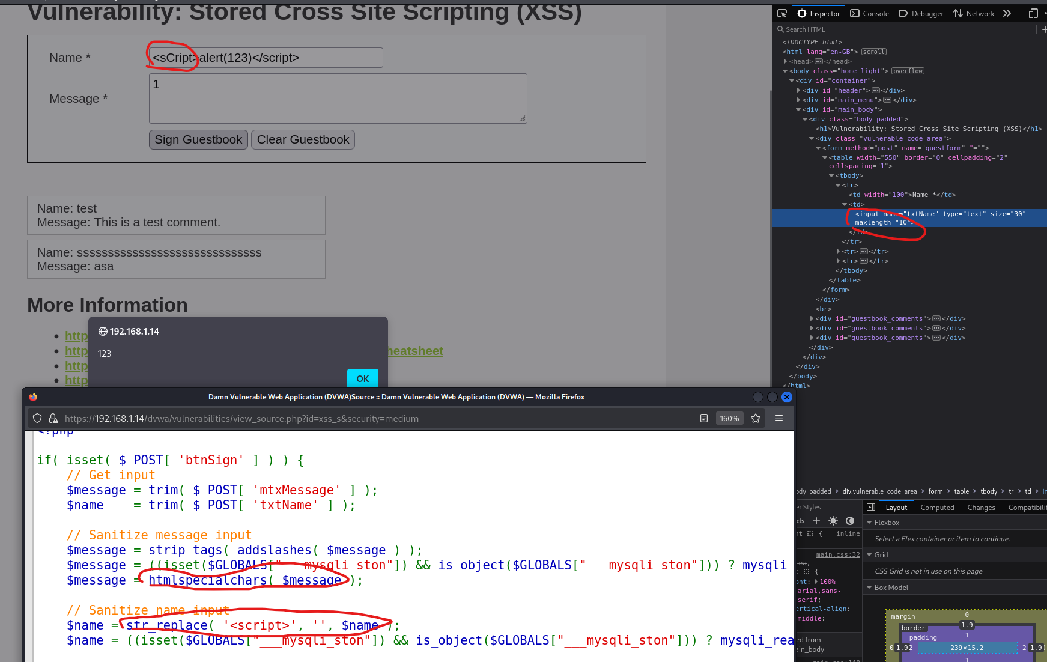Click the 239×15.2 content box

click(x=967, y=648)
